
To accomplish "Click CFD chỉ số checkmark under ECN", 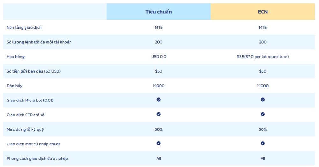I will (x=263, y=114).
